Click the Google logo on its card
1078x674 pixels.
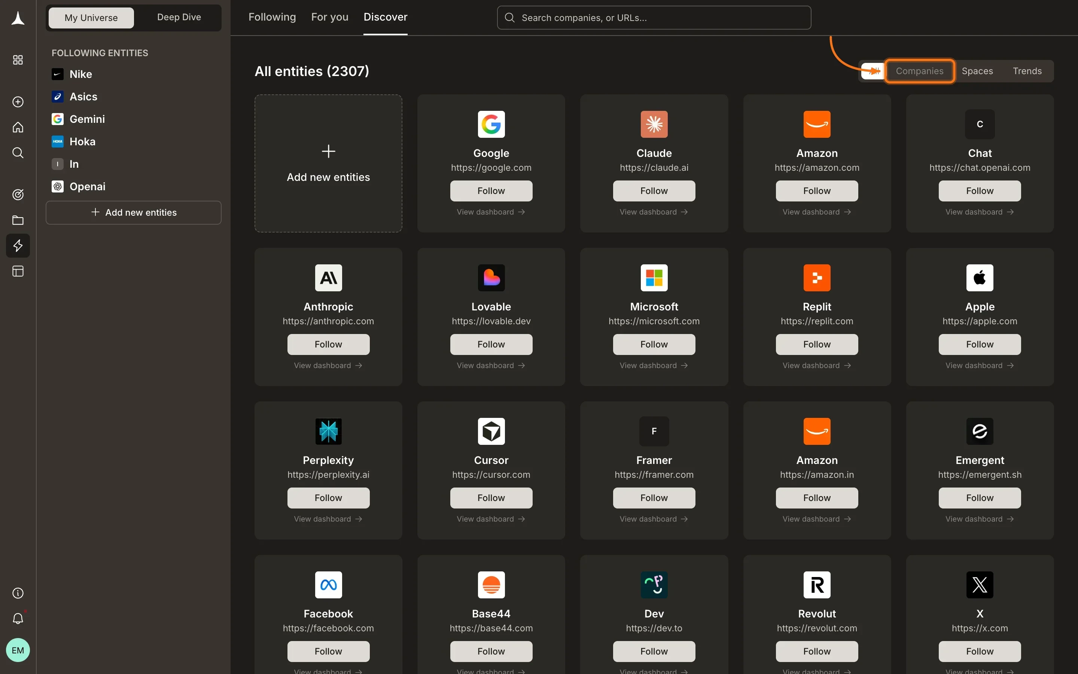coord(491,124)
